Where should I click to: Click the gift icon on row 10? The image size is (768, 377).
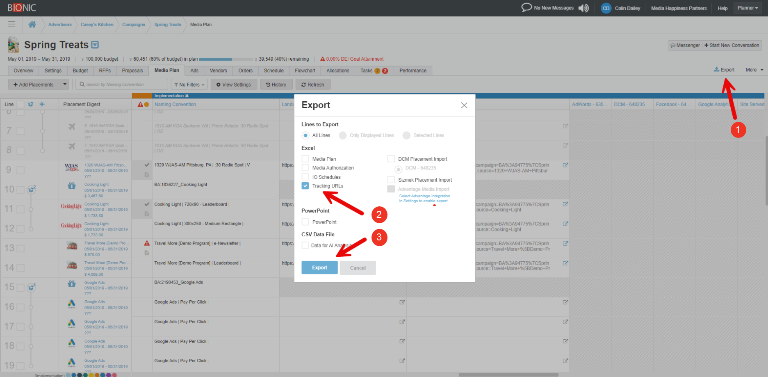72,185
